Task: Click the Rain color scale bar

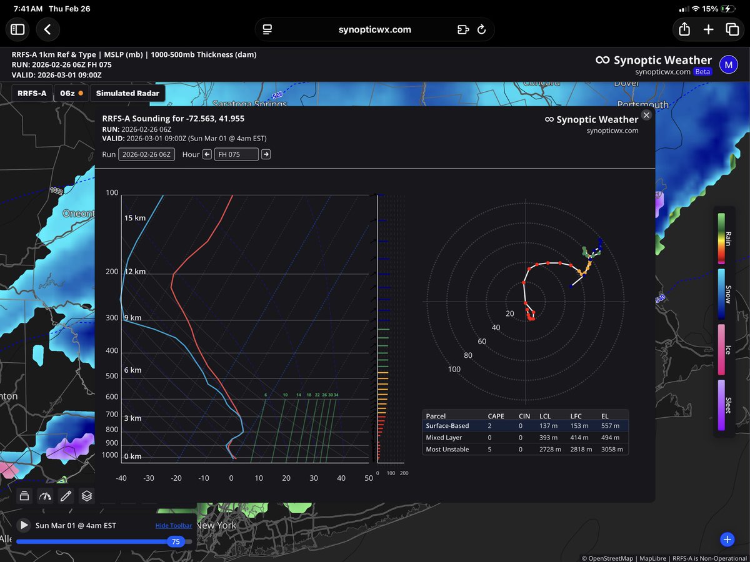Action: pyautogui.click(x=721, y=237)
